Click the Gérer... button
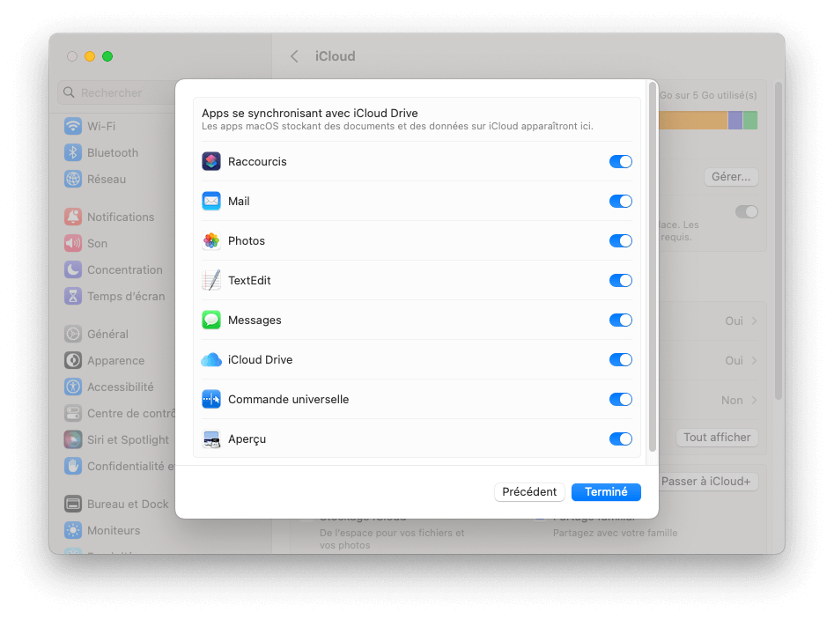 coord(731,177)
